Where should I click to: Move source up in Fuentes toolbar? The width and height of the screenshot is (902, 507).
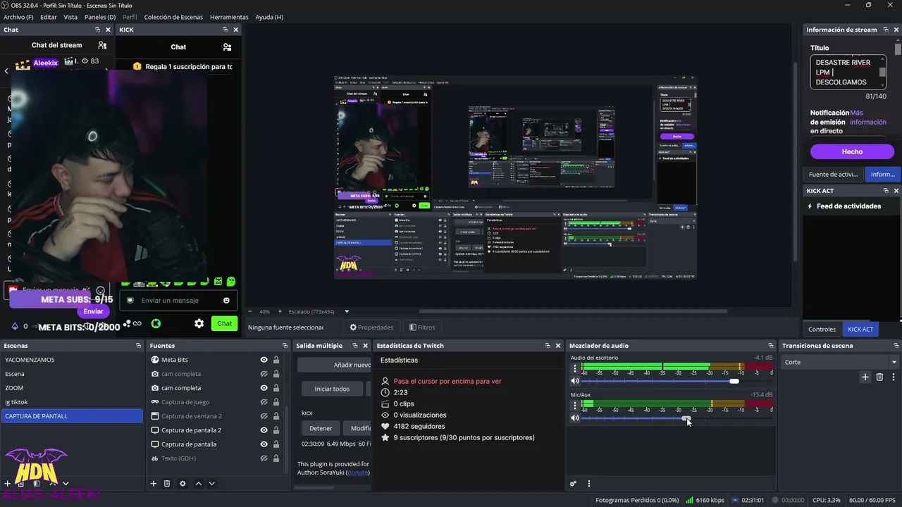pos(199,484)
